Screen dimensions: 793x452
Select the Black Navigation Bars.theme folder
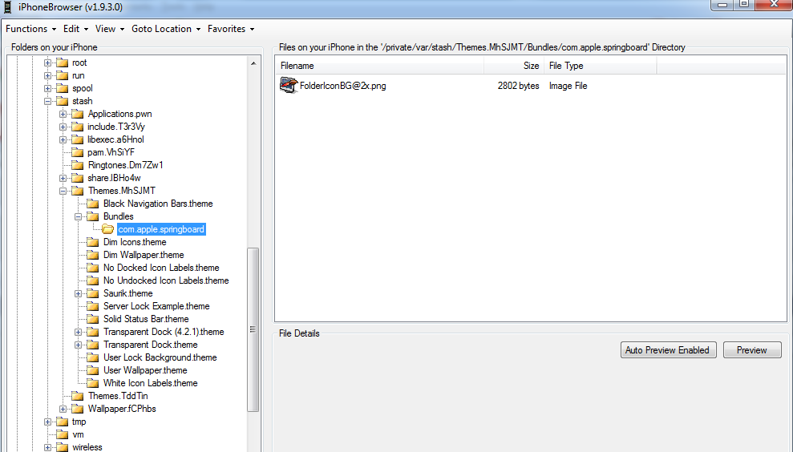pyautogui.click(x=158, y=204)
